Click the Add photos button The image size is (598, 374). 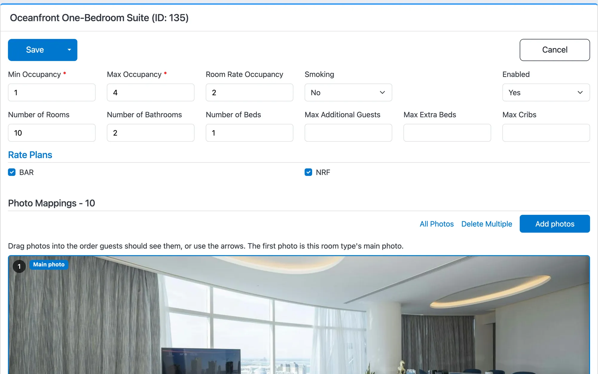coord(555,224)
